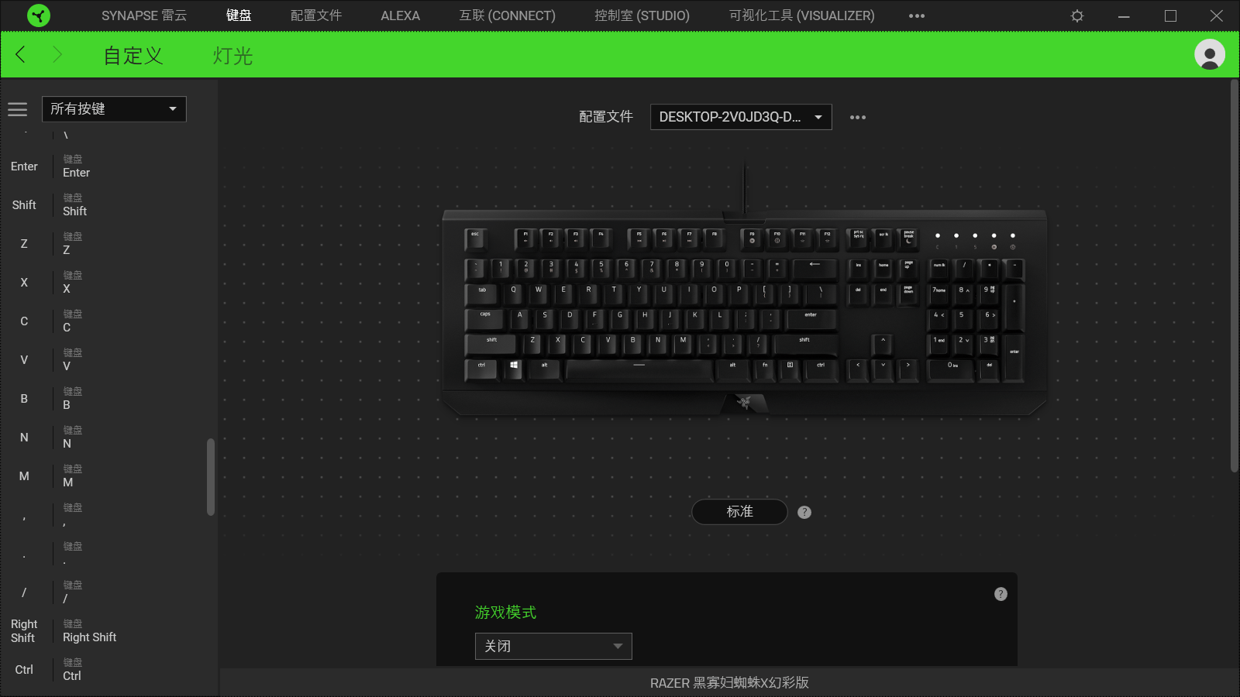
Task: Select the spacebar on keyboard image
Action: [x=639, y=369]
